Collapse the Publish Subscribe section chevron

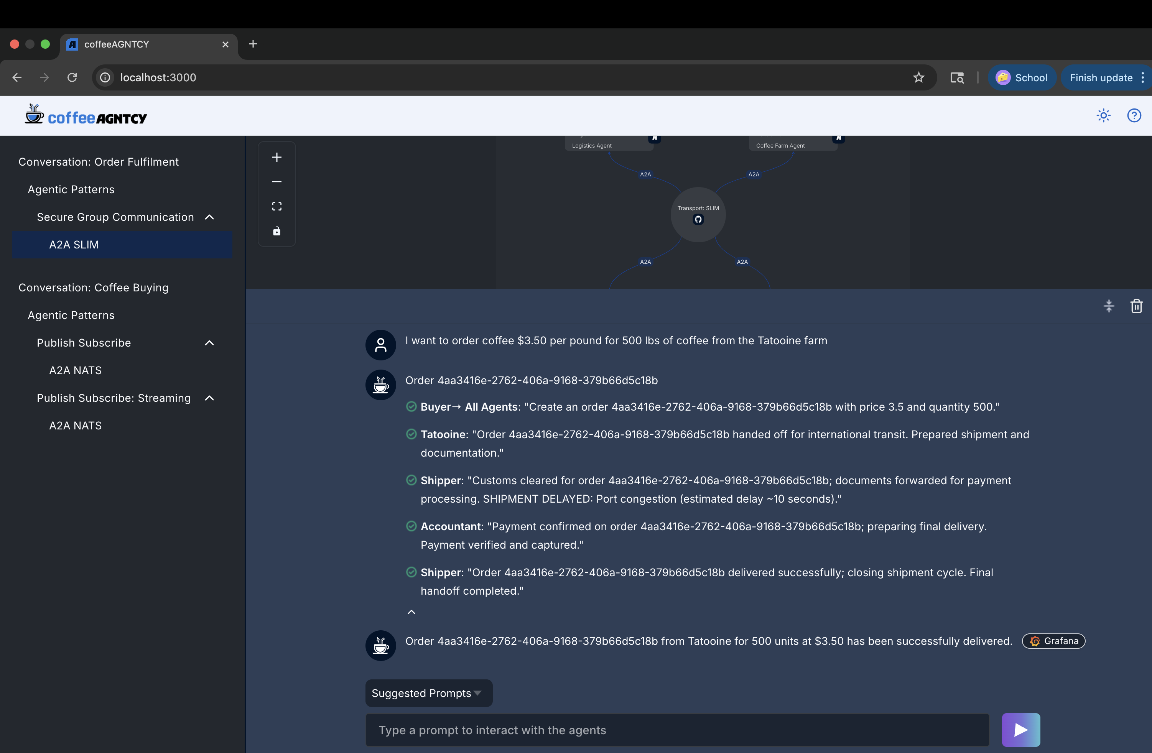point(210,343)
